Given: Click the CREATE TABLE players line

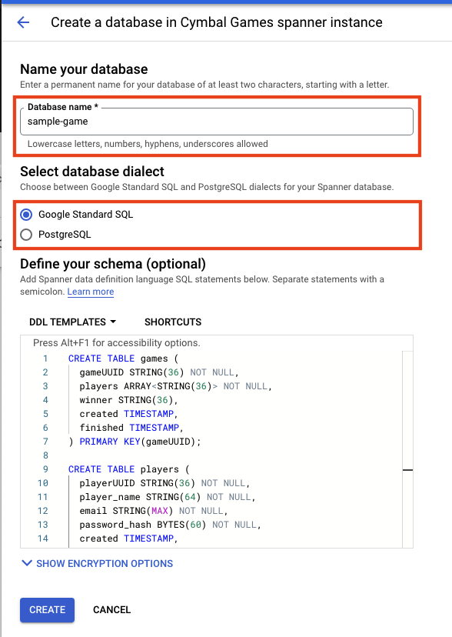Looking at the screenshot, I should [x=129, y=469].
